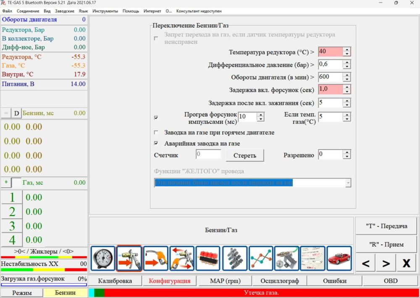Click the "T" - Передача button
This screenshot has height=298, width=420.
coord(386,226)
